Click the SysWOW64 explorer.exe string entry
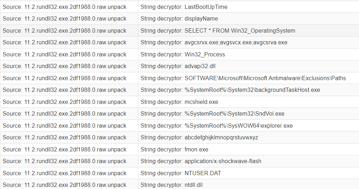This screenshot has height=189, width=359. (217, 126)
